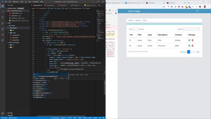
Task: Close the DevTools panel
Action: [x=116, y=10]
